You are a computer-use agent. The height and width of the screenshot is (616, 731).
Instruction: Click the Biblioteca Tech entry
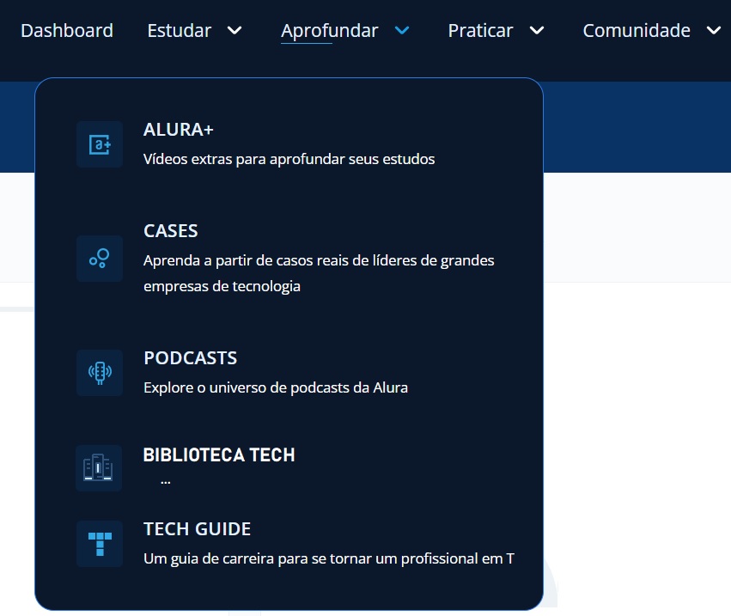pyautogui.click(x=219, y=455)
